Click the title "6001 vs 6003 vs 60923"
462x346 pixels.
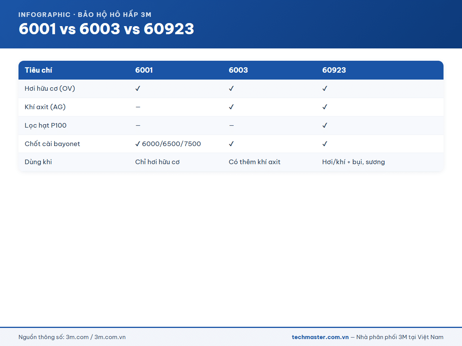pos(106,29)
